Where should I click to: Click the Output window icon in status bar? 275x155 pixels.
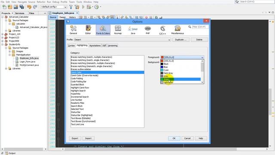pos(7,153)
